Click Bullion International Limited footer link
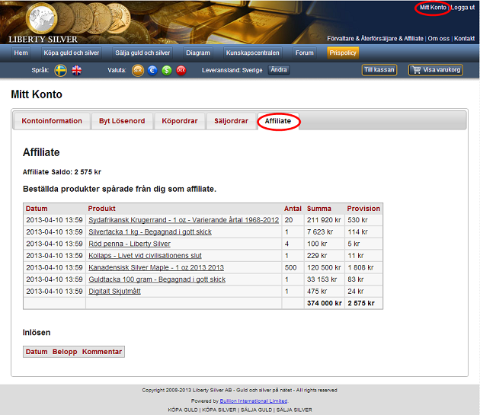Screen dimensions: 480x415 click(254, 401)
